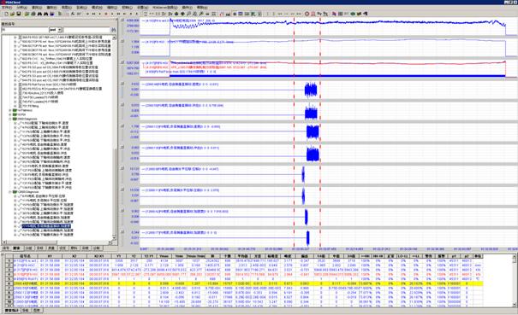This screenshot has height=315, width=518.
Task: Click the right red dashed cursor line
Action: (x=320, y=131)
